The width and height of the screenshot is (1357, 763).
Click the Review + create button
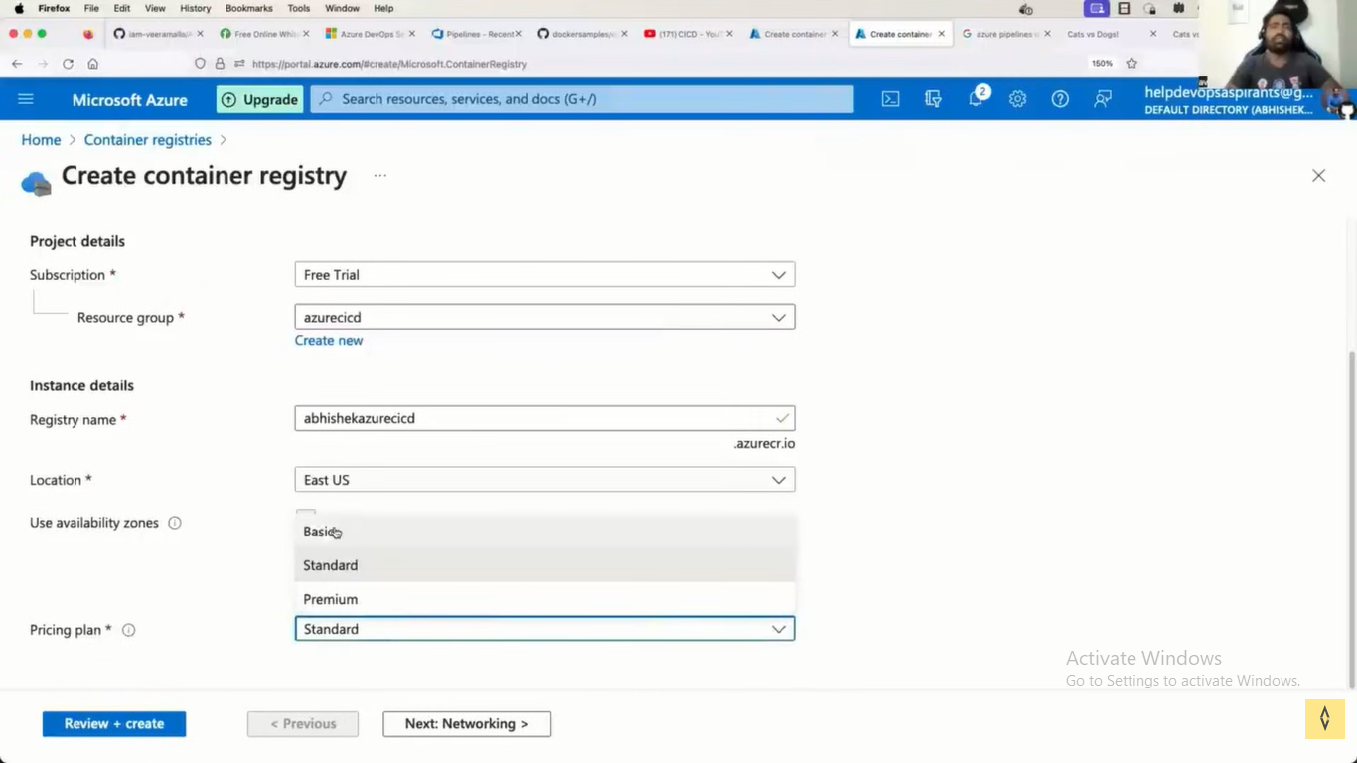(x=114, y=724)
